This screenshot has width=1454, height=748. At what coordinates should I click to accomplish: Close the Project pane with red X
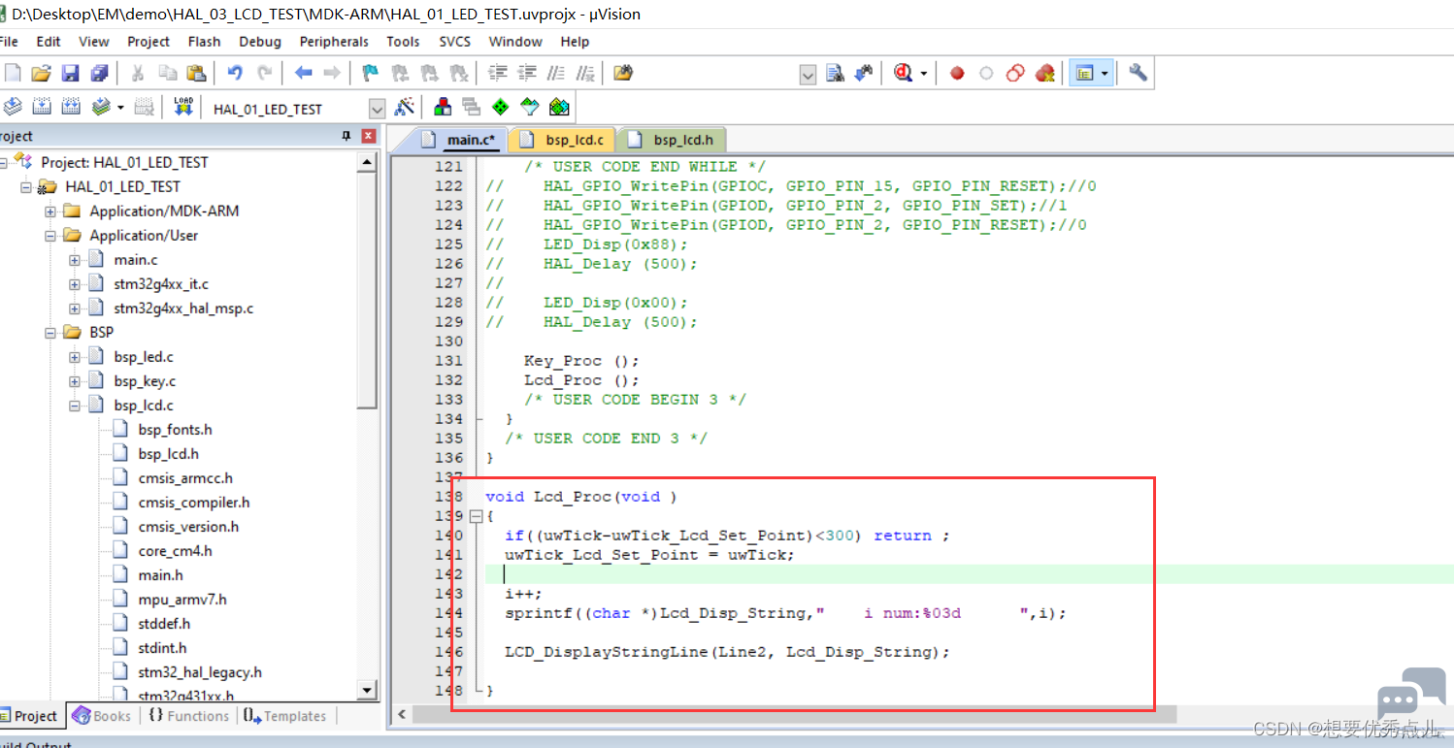pyautogui.click(x=368, y=136)
